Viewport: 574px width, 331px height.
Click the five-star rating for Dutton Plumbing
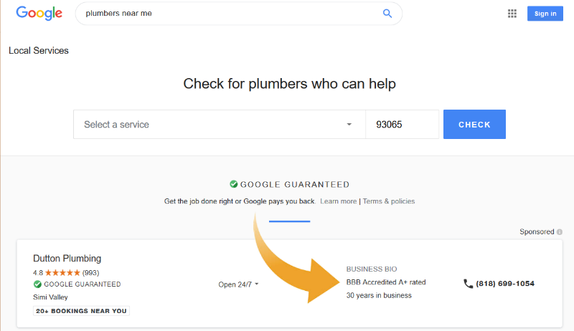tap(62, 272)
